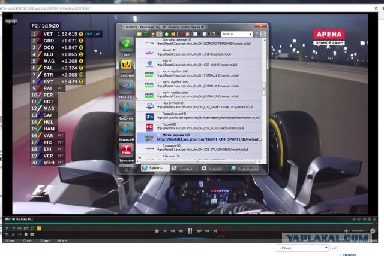This screenshot has width=384, height=256.
Task: Click the clear filter funnel icon
Action: click(257, 34)
